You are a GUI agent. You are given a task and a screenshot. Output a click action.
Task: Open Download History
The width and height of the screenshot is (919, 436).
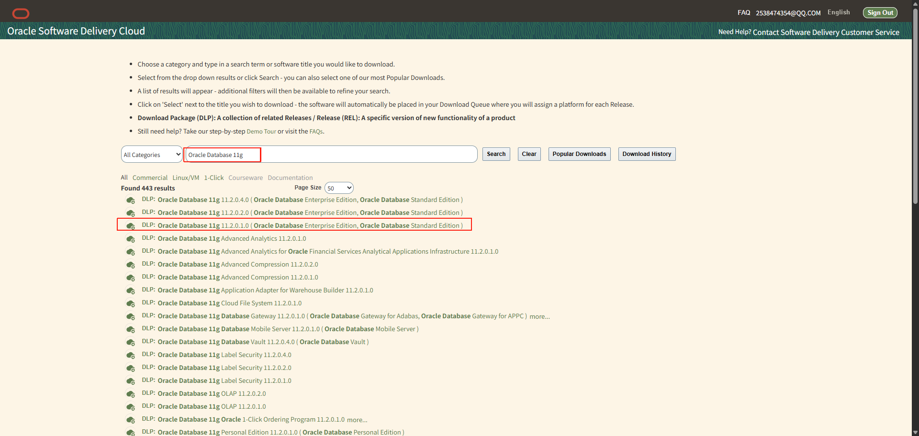(647, 154)
